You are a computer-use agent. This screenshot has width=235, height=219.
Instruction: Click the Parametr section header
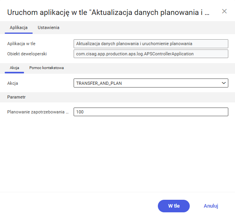point(17,97)
